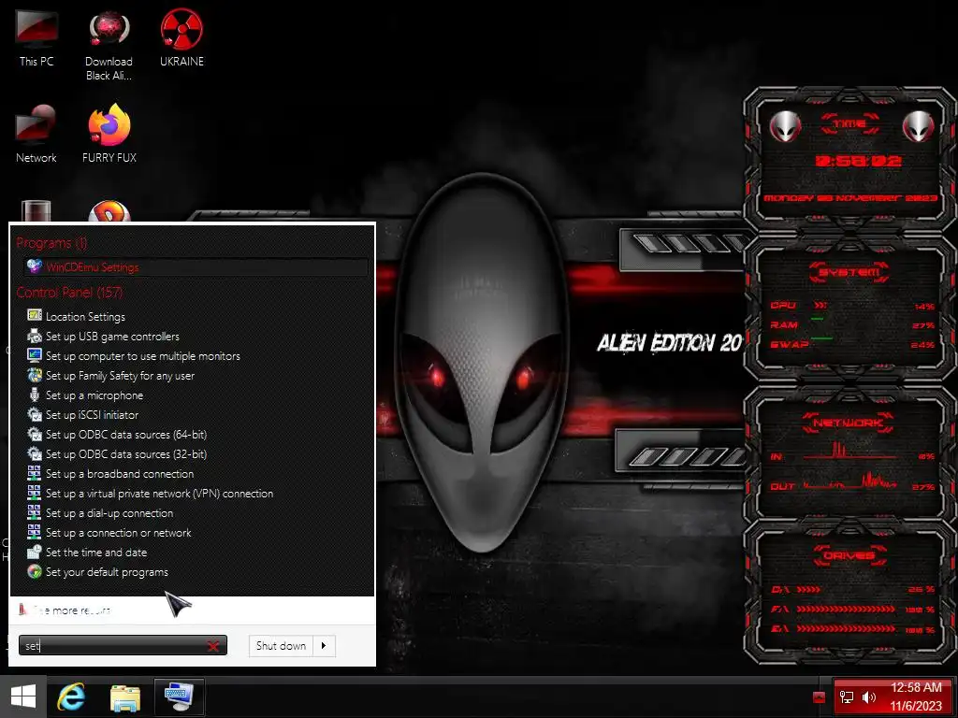Select 'Set the time and date' entry
958x718 pixels.
pyautogui.click(x=96, y=552)
